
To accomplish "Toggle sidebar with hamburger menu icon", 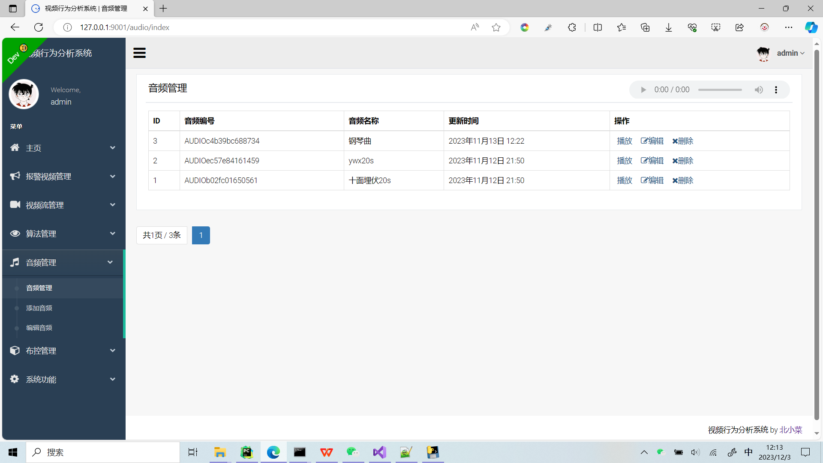I will pyautogui.click(x=139, y=53).
